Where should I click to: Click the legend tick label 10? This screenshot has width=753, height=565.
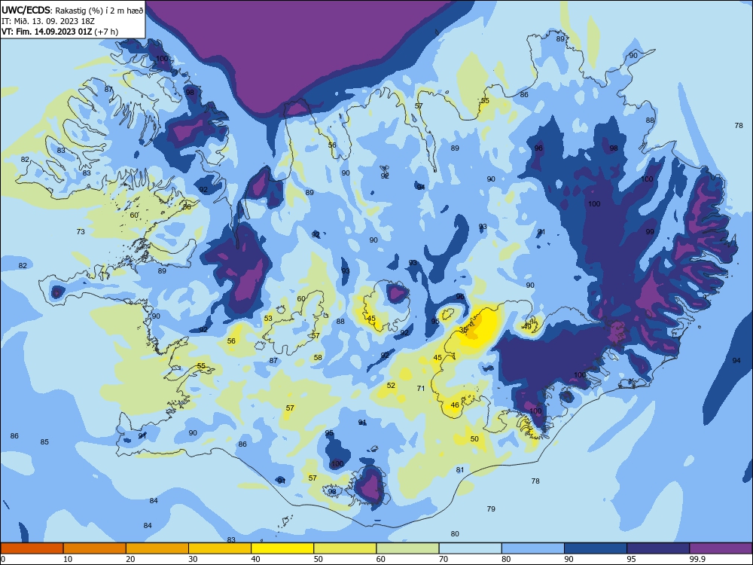[x=68, y=559]
